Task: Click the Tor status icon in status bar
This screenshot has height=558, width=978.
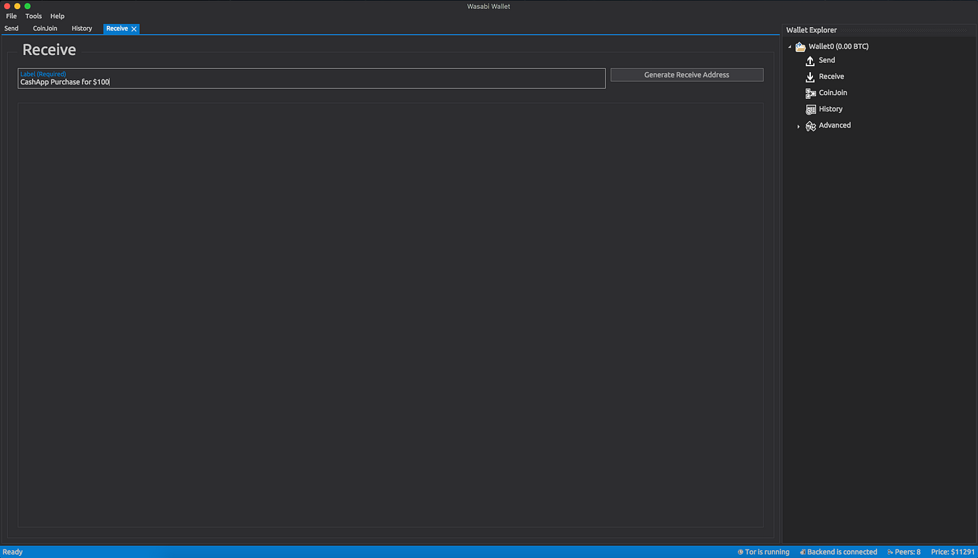Action: 740,552
